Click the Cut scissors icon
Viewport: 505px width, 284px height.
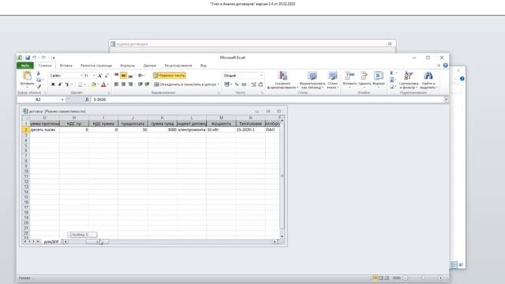39,73
